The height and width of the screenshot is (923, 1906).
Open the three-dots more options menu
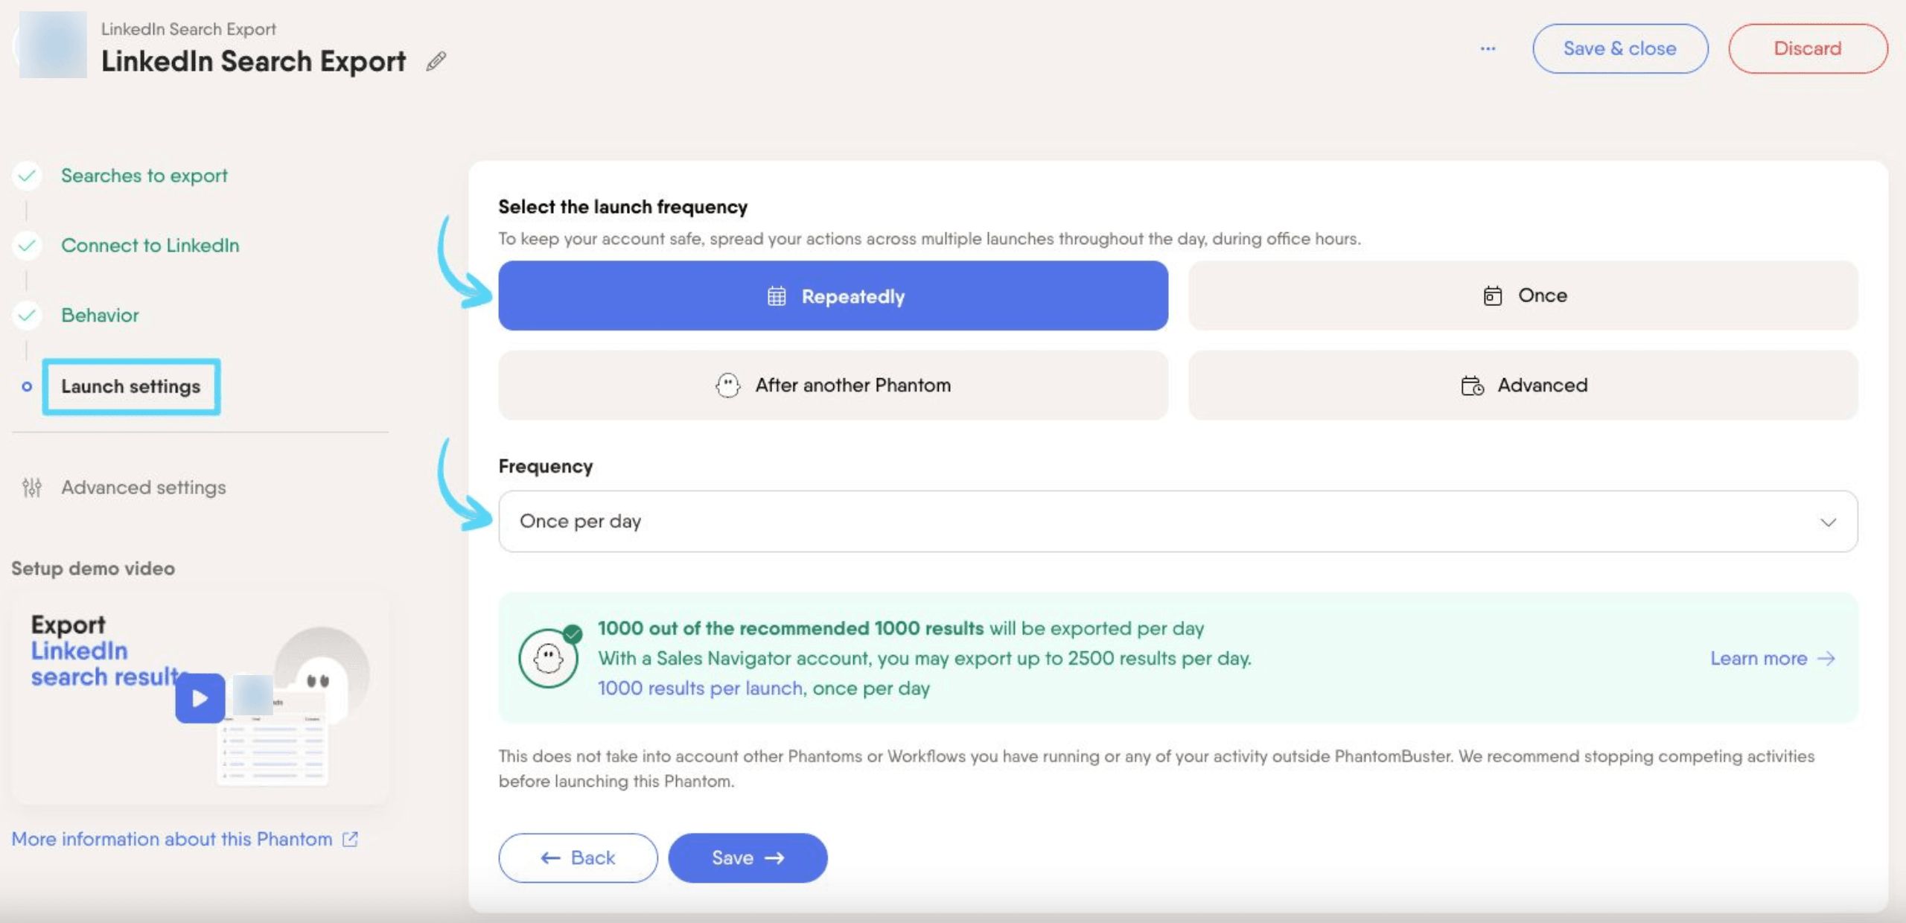click(1488, 48)
